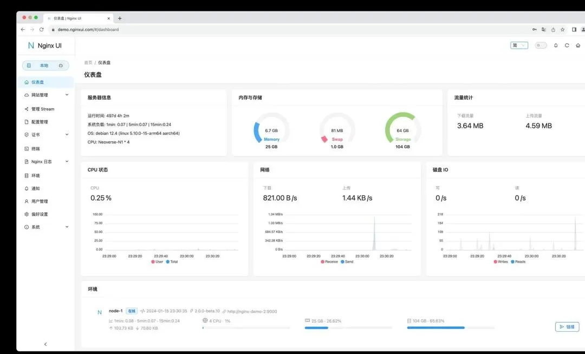
Task: Reload the page in browser toolbar
Action: [x=41, y=29]
